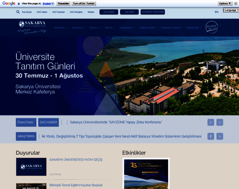Click the Bilirkişilik announcement thumbnail
239x189 pixels.
pyautogui.click(x=31, y=186)
